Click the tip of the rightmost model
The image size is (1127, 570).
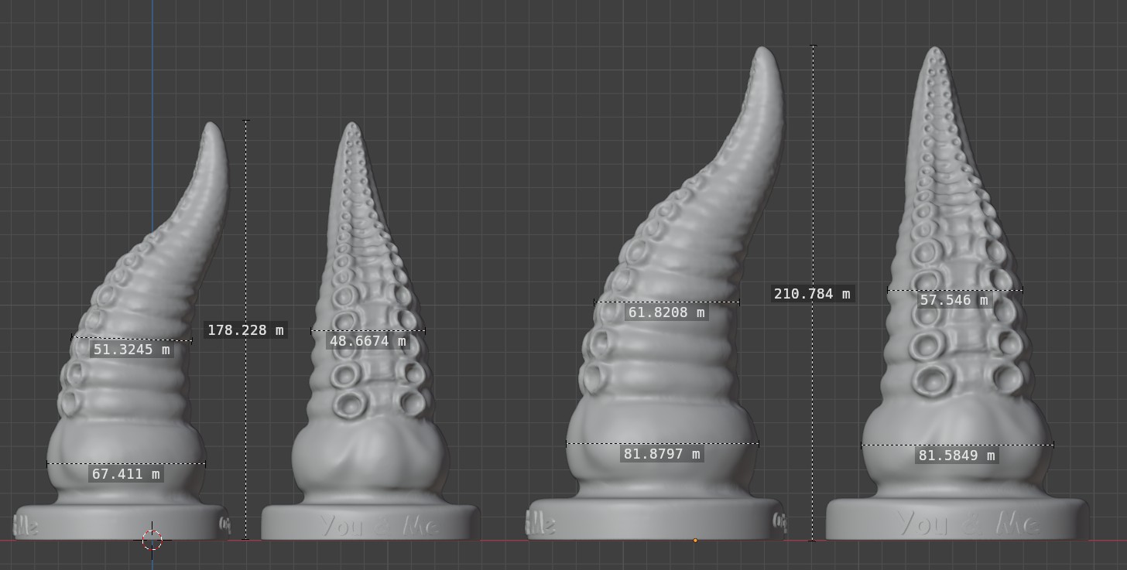936,50
